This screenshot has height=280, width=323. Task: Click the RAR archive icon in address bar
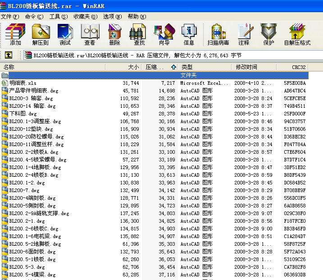click(x=28, y=55)
